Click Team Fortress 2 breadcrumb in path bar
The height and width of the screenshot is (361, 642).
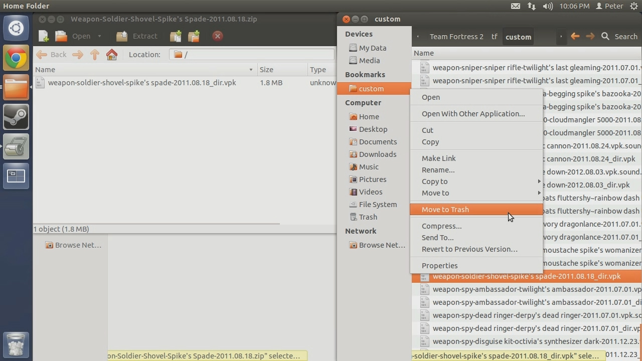pyautogui.click(x=456, y=37)
